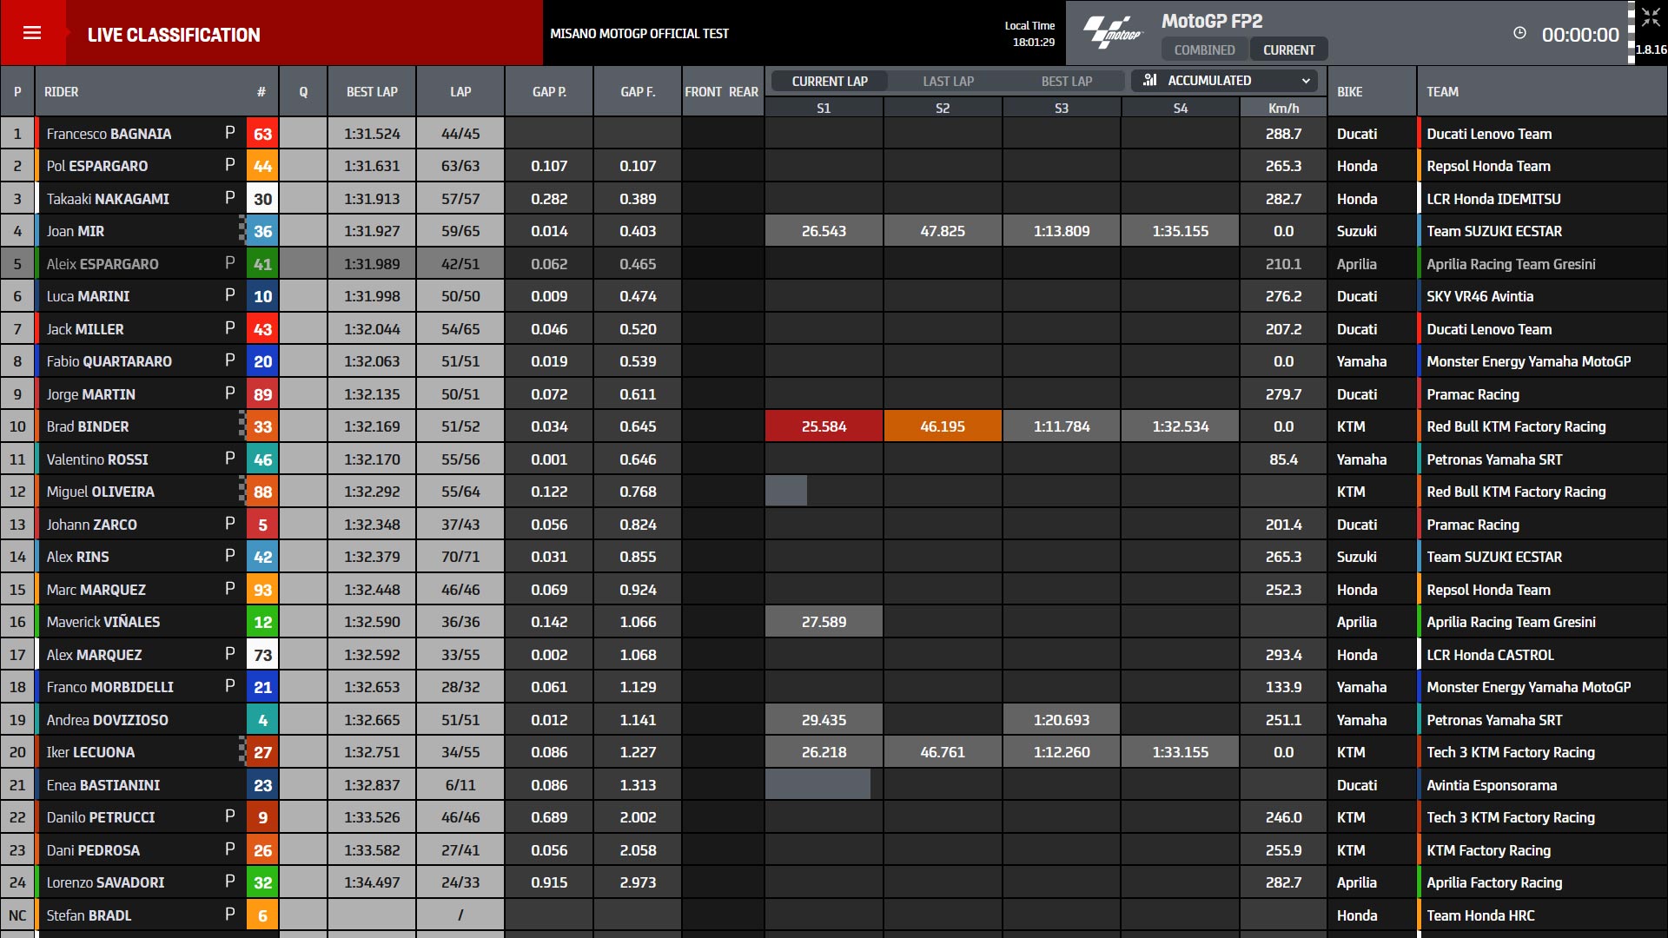Select rider Stefan BRADL
Image resolution: width=1668 pixels, height=938 pixels.
pos(89,915)
